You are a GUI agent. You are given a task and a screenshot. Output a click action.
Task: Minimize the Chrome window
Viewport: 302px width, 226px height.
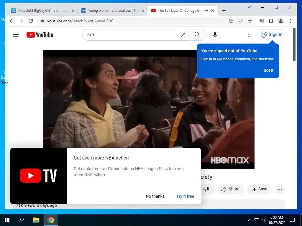(x=263, y=7)
